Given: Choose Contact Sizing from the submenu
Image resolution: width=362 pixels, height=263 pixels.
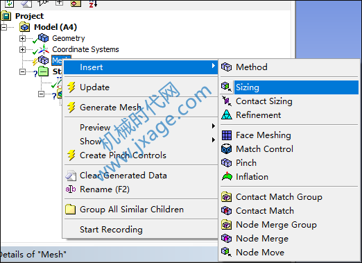Looking at the screenshot, I should click(x=289, y=101).
